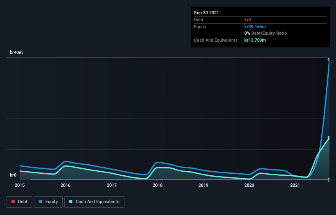Click the teal Cash legend dot
The image size is (336, 215).
coord(71,202)
